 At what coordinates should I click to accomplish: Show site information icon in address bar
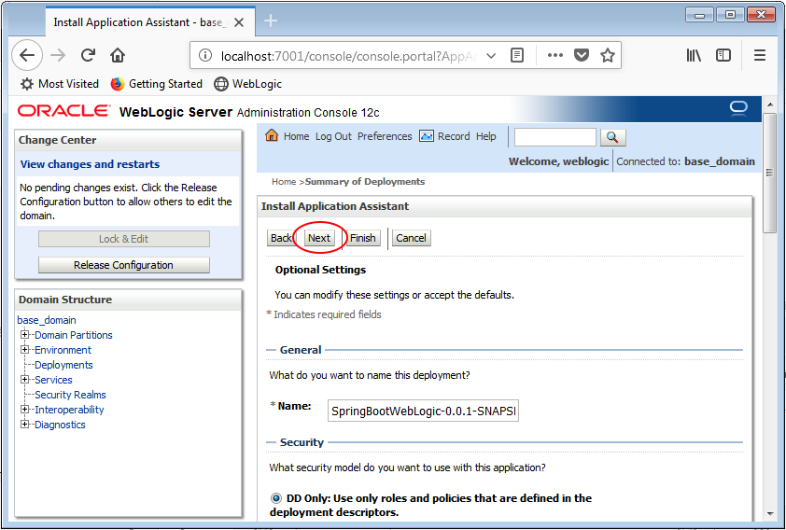[205, 55]
